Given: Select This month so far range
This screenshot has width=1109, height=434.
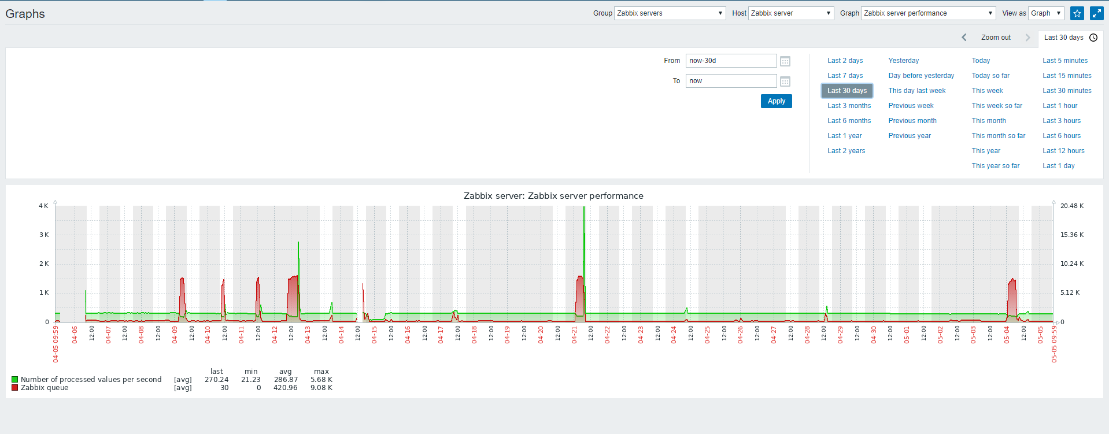Looking at the screenshot, I should tap(998, 136).
